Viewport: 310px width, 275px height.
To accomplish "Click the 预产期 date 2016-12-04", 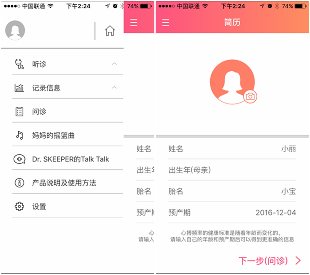I will point(276,213).
